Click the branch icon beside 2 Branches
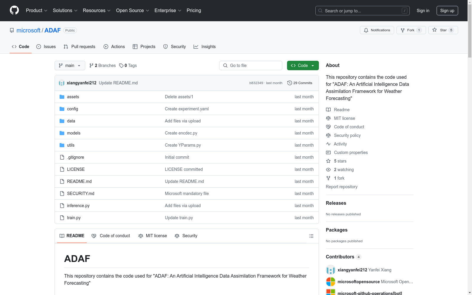Image resolution: width=472 pixels, height=295 pixels. click(x=91, y=65)
